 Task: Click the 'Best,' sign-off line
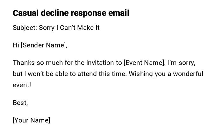coord(20,103)
